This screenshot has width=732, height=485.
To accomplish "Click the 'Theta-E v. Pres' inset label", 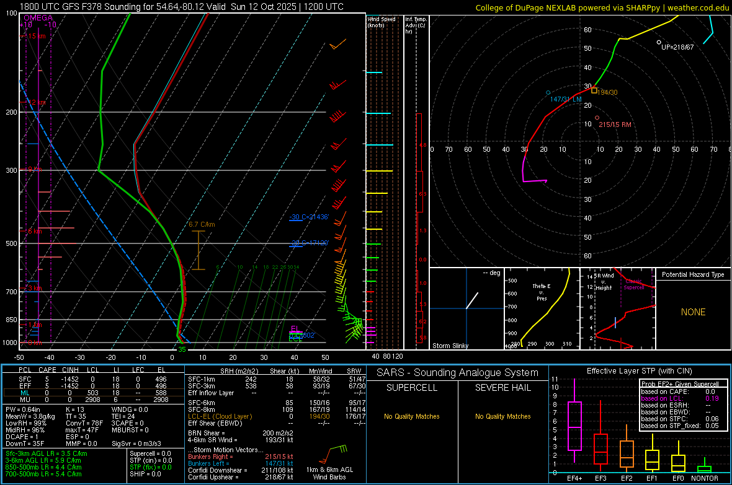I will [x=542, y=292].
